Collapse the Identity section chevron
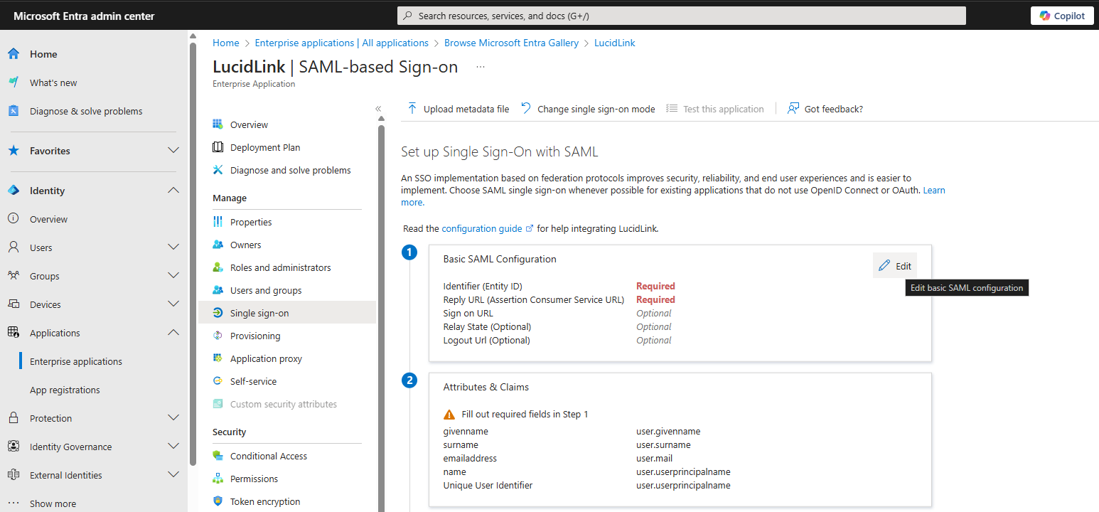1099x512 pixels. (173, 191)
